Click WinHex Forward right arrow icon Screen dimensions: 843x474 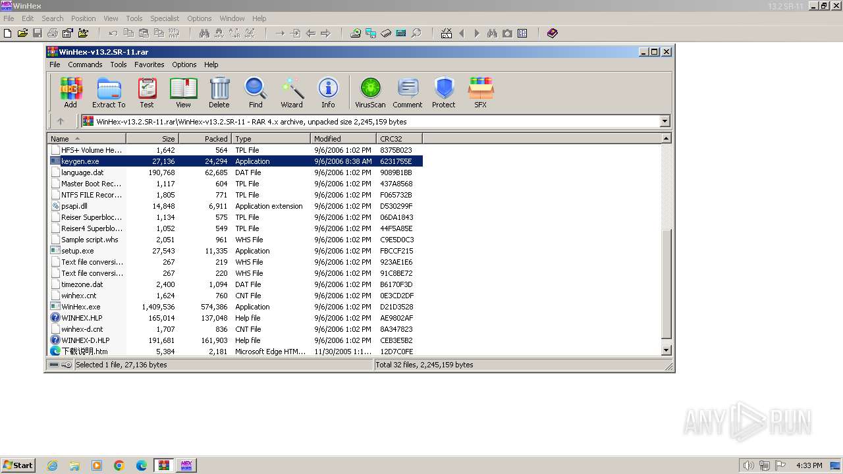pyautogui.click(x=325, y=33)
